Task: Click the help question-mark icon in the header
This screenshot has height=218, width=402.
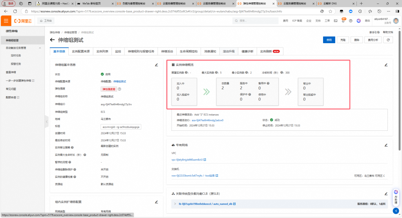Action: tap(351, 21)
